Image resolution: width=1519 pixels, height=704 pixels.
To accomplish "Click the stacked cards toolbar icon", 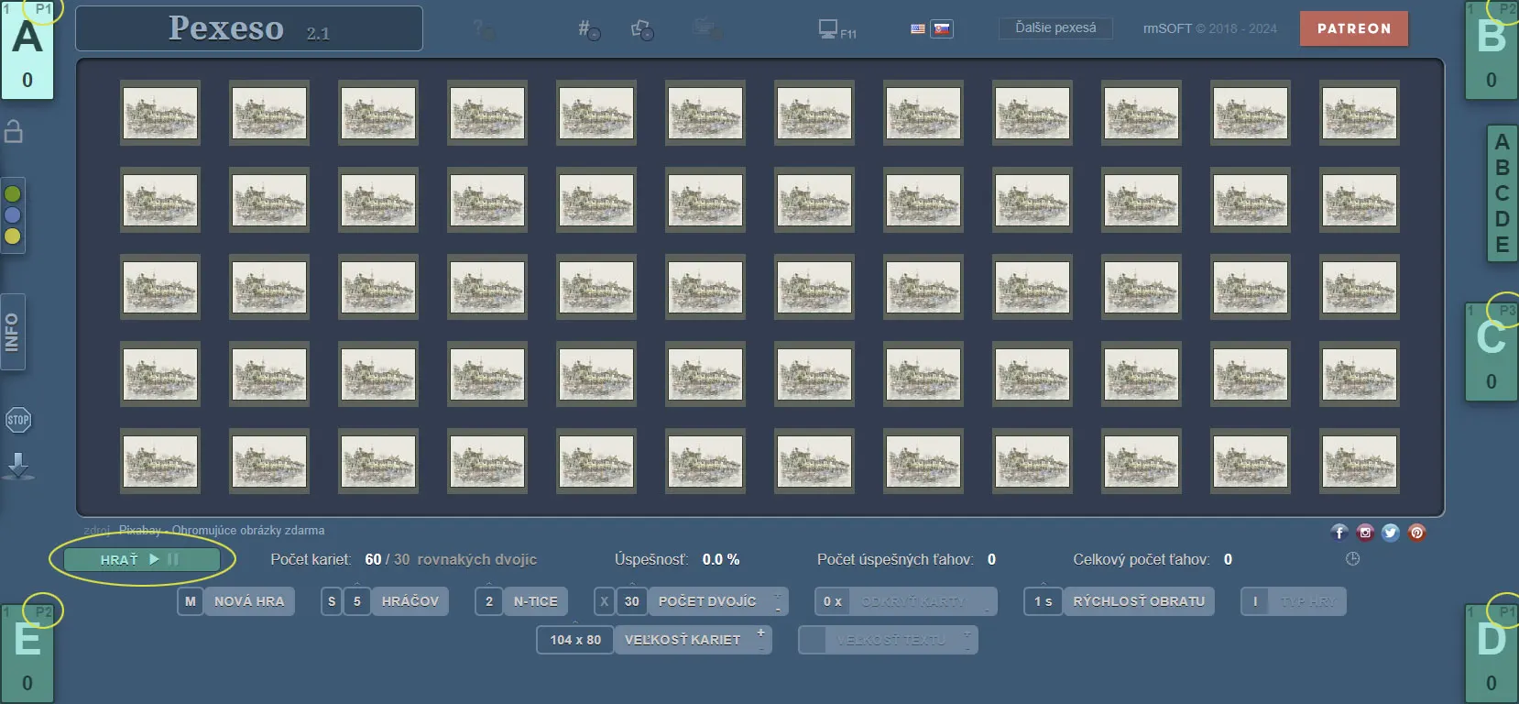I will [x=642, y=29].
